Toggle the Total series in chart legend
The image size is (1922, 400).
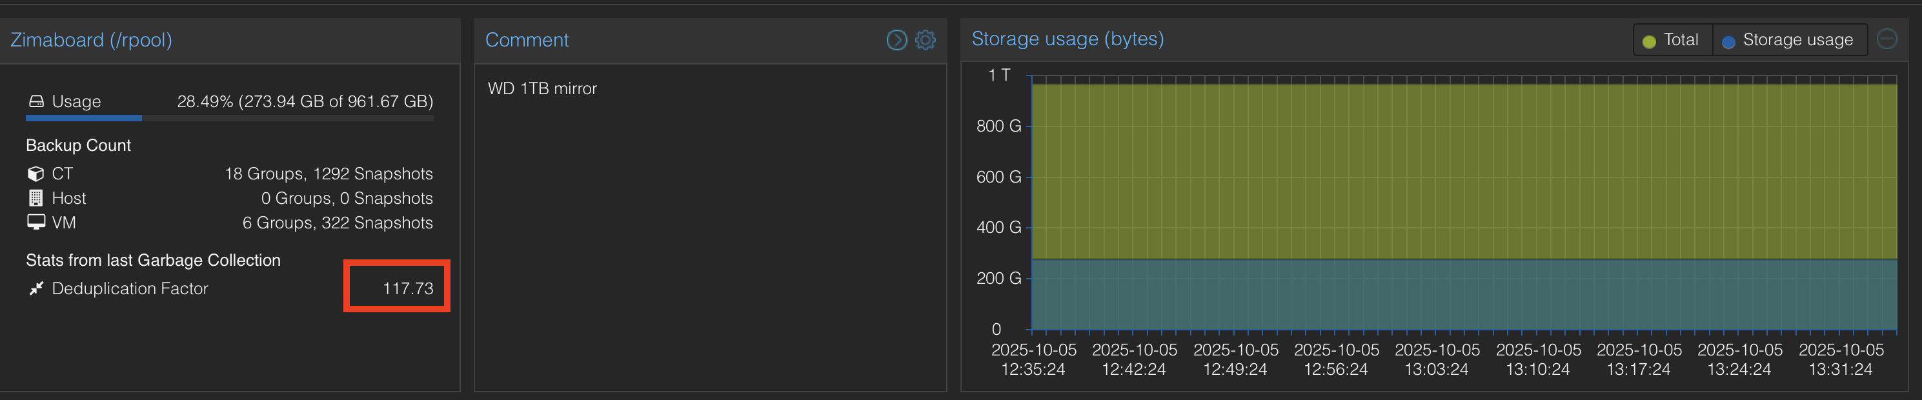1672,39
